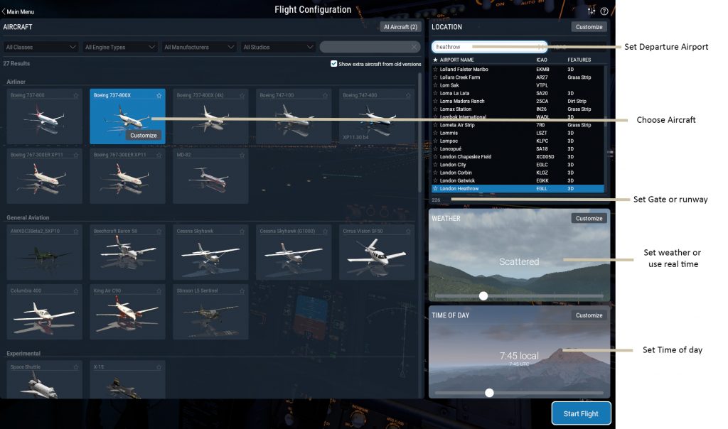Image resolution: width=728 pixels, height=429 pixels.
Task: Star the Lomax Station airport
Action: pos(435,109)
